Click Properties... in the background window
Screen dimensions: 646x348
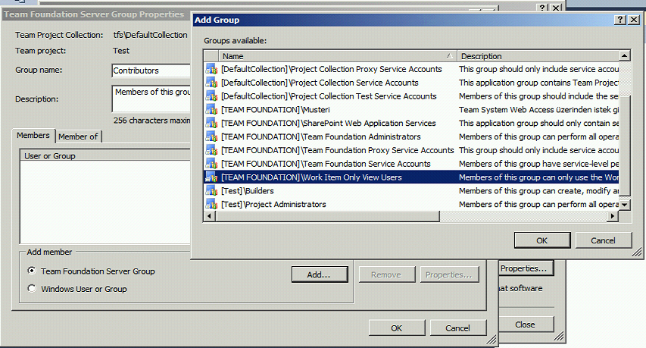[x=526, y=268]
